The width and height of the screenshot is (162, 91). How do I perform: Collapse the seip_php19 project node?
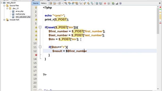pyautogui.click(x=1, y=3)
